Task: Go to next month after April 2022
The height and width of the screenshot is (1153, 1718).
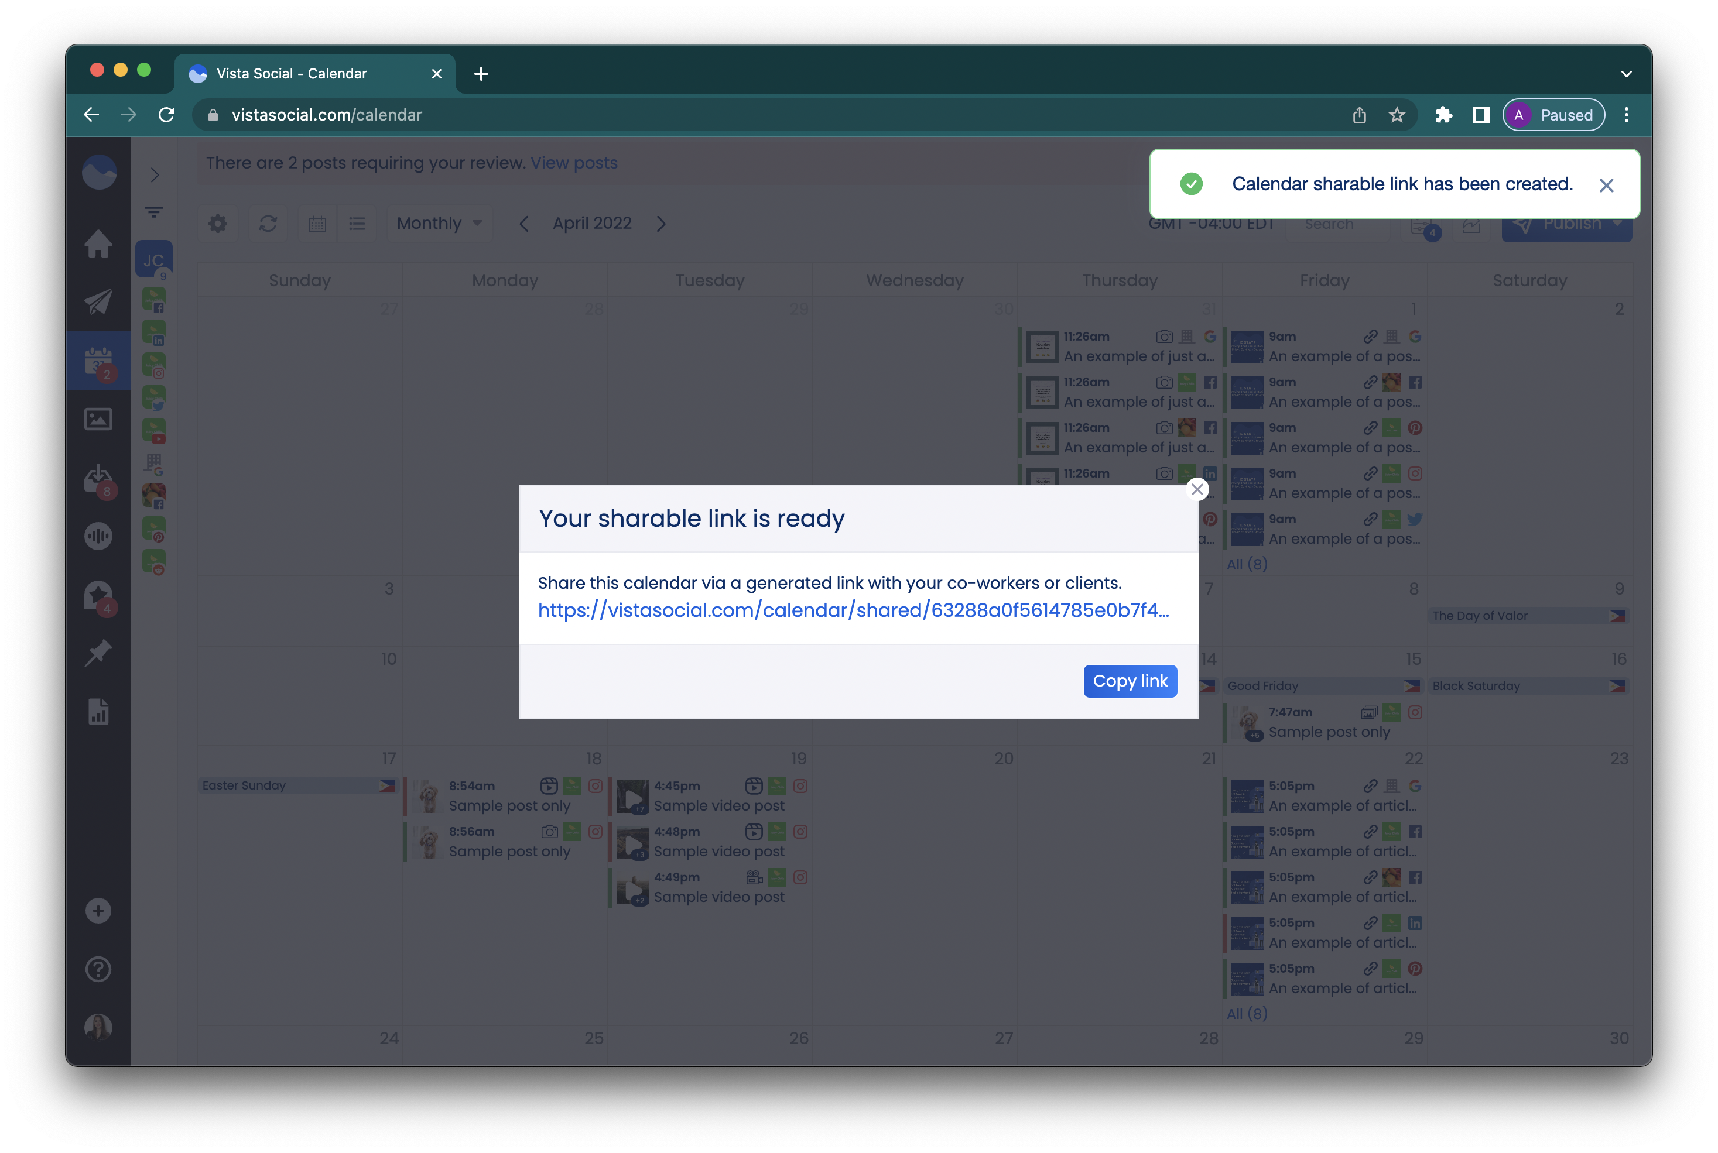Action: pyautogui.click(x=661, y=224)
